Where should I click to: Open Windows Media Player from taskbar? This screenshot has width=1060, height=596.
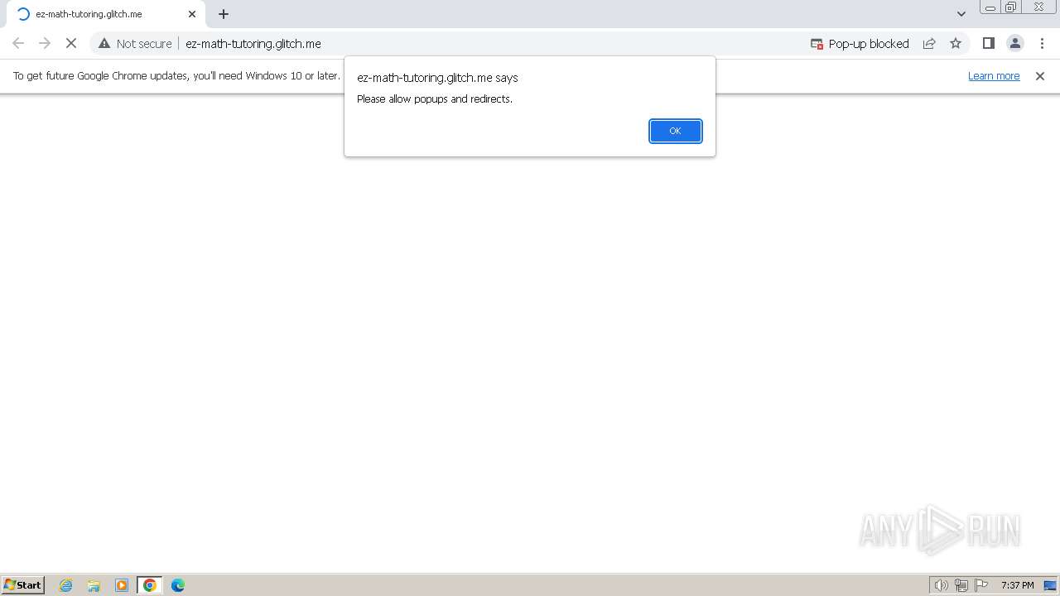[122, 585]
